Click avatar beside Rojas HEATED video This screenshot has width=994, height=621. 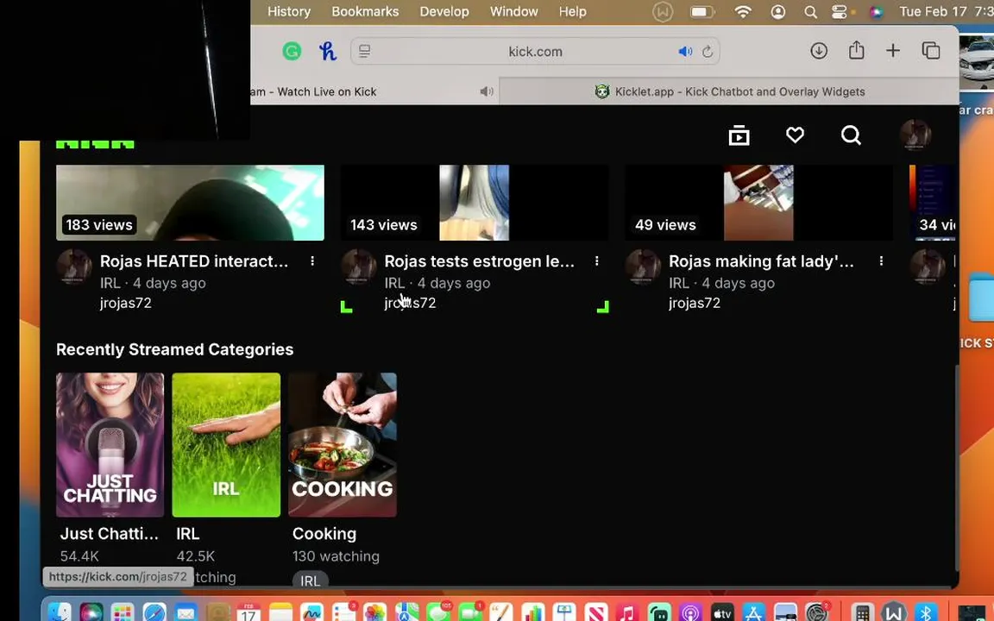[74, 267]
